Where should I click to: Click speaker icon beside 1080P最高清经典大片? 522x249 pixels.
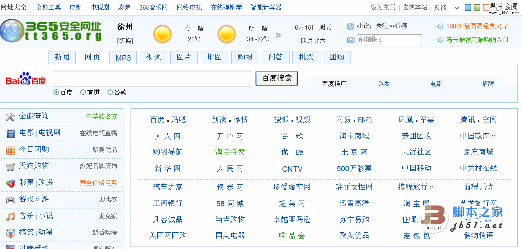click(x=440, y=26)
